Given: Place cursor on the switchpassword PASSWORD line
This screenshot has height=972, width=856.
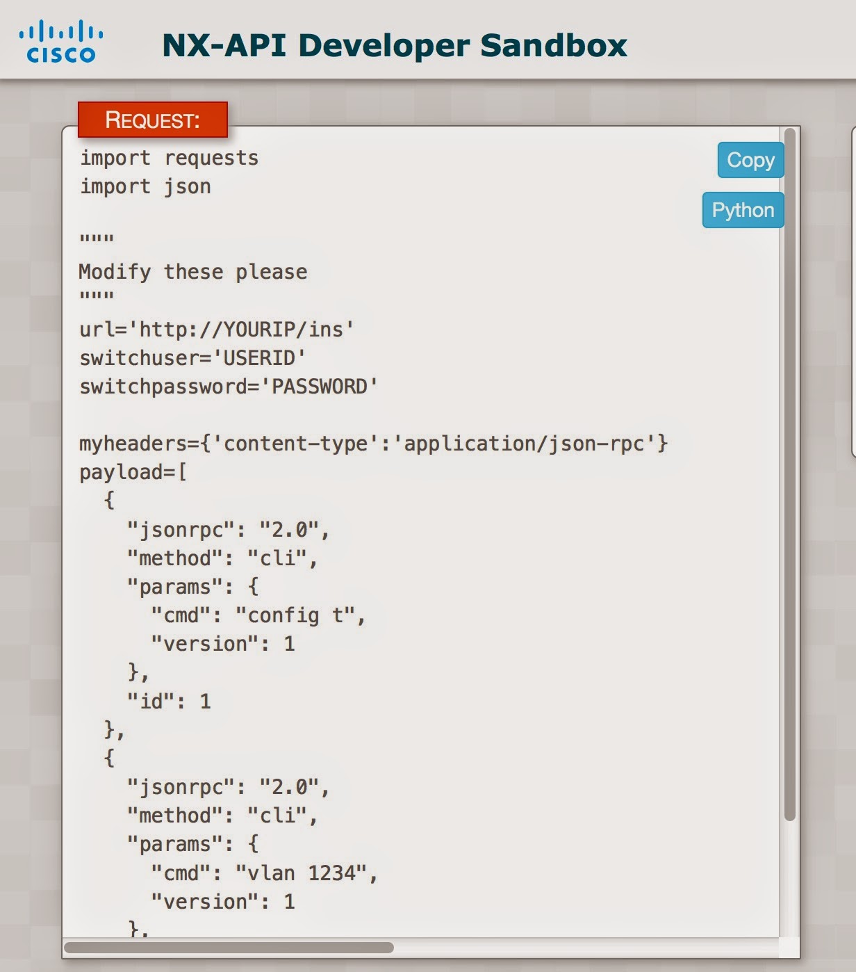Looking at the screenshot, I should (x=229, y=387).
